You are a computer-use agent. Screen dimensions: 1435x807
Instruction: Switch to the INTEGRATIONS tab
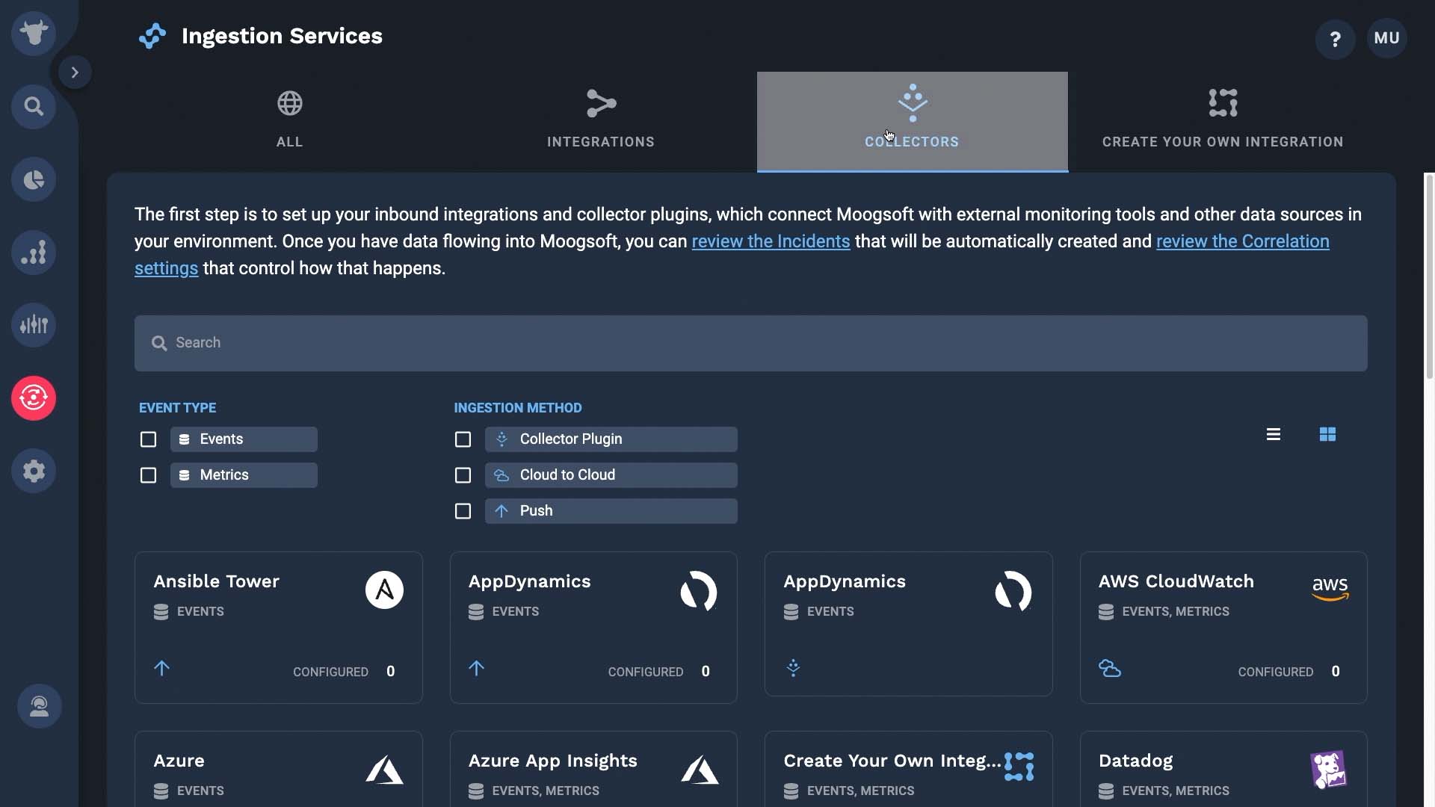(x=601, y=121)
